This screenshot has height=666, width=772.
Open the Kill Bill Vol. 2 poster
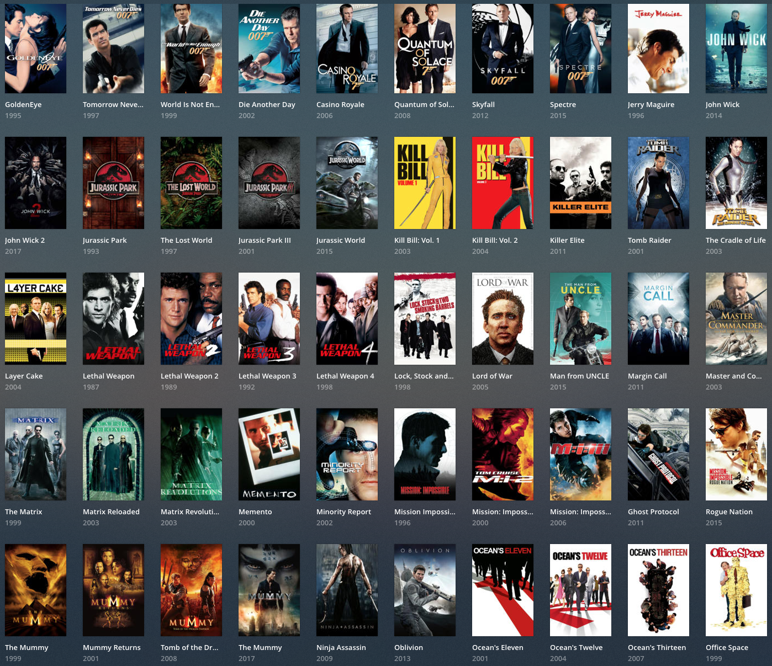pyautogui.click(x=503, y=183)
